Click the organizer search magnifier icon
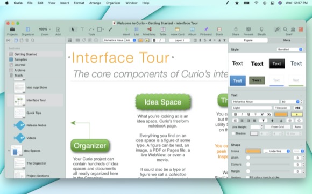 pyautogui.click(x=32, y=40)
